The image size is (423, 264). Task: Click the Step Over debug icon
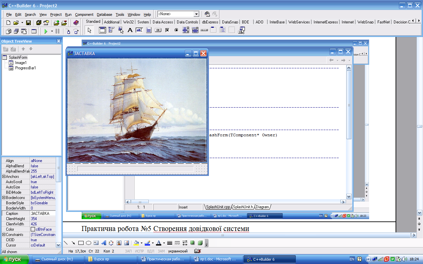pos(76,31)
